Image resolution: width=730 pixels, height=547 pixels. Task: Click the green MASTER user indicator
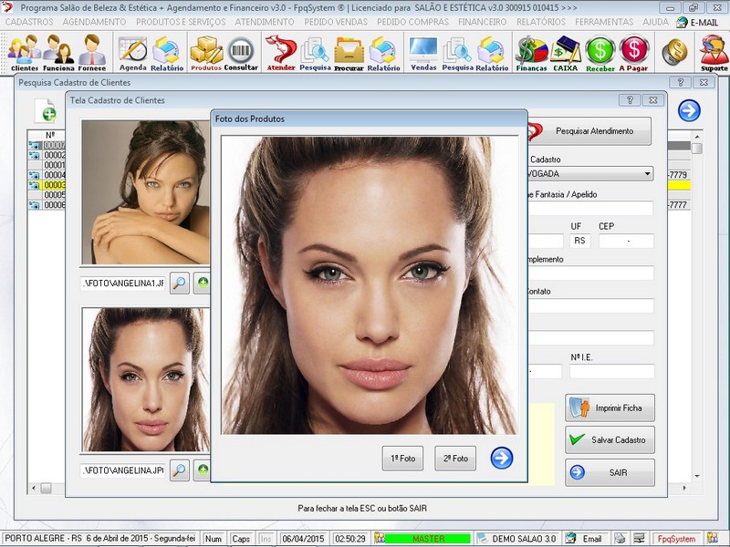pyautogui.click(x=428, y=539)
